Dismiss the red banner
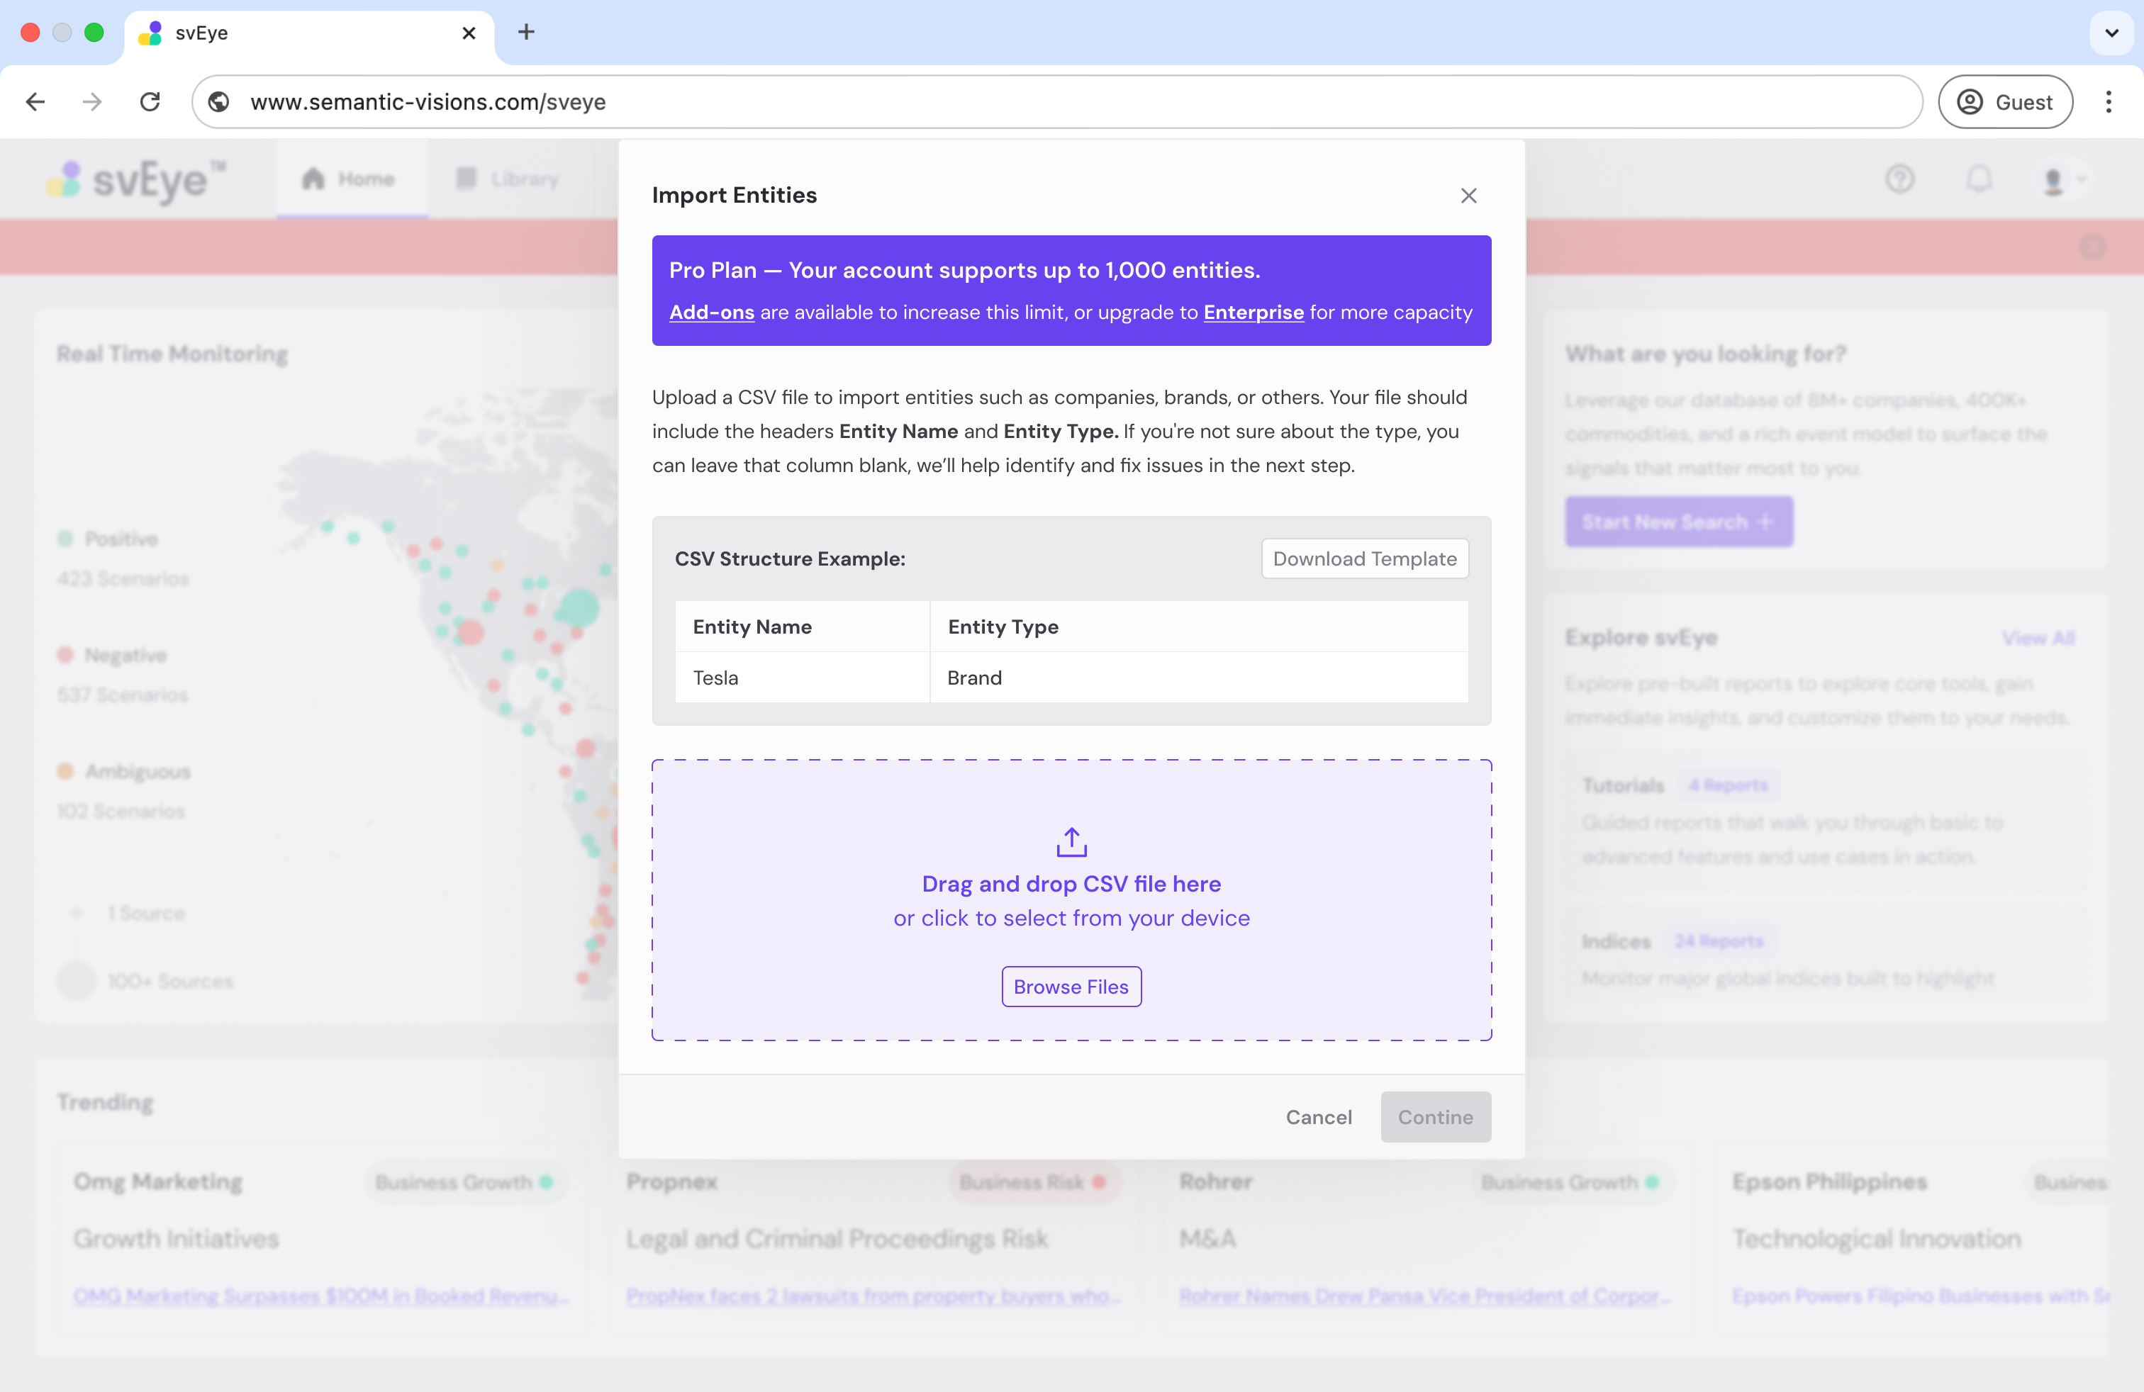Image resolution: width=2144 pixels, height=1392 pixels. 2092,246
